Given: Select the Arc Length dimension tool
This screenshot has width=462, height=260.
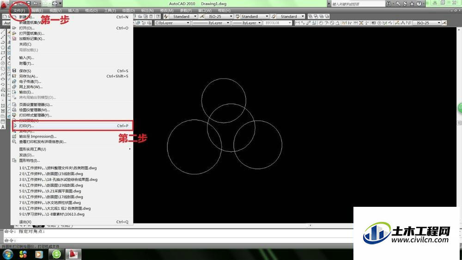Looking at the screenshot, I should pyautogui.click(x=308, y=23).
